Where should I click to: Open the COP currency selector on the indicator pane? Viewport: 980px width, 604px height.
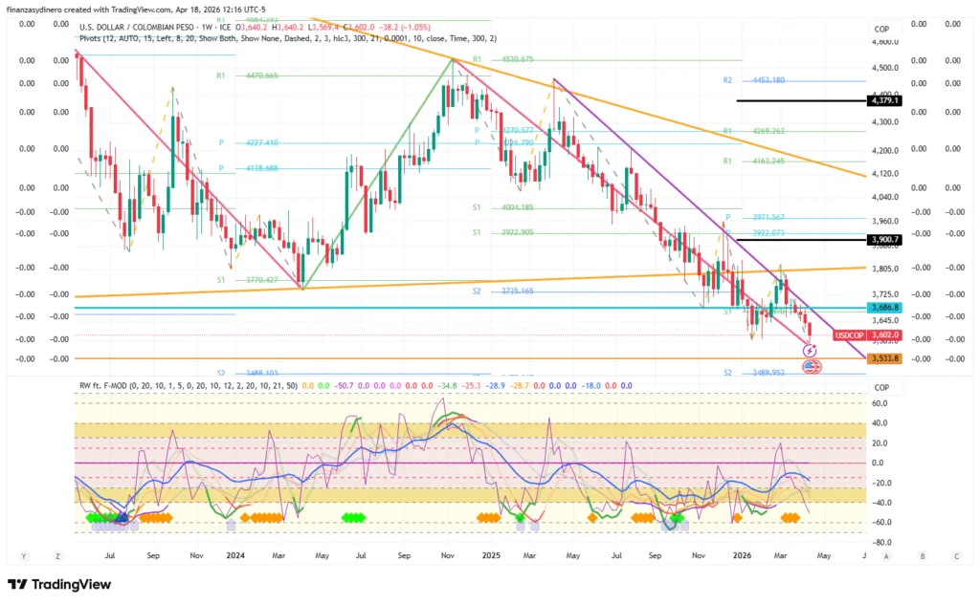[x=881, y=388]
